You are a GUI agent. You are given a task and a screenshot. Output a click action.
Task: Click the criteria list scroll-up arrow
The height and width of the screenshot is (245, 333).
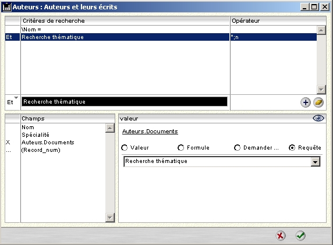pyautogui.click(x=321, y=30)
